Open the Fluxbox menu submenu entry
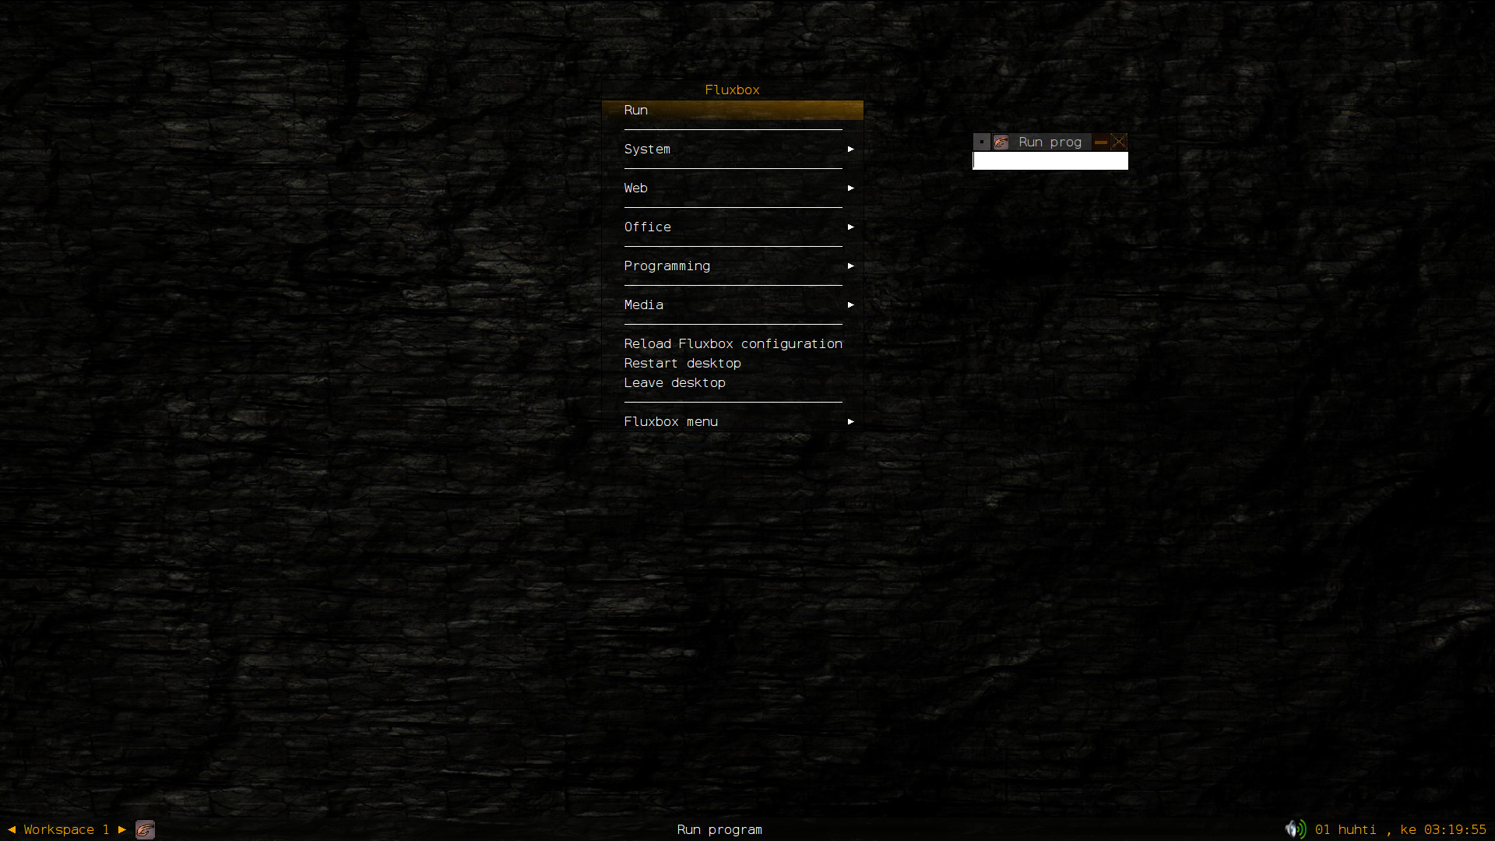1495x841 pixels. (x=732, y=421)
